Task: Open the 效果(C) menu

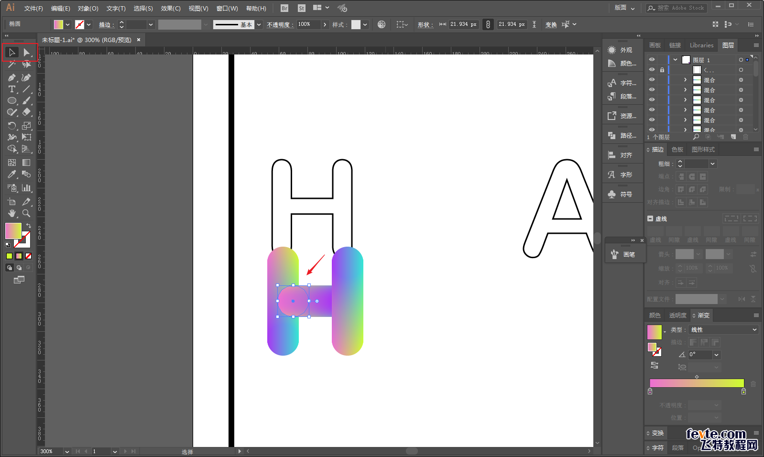Action: point(171,8)
